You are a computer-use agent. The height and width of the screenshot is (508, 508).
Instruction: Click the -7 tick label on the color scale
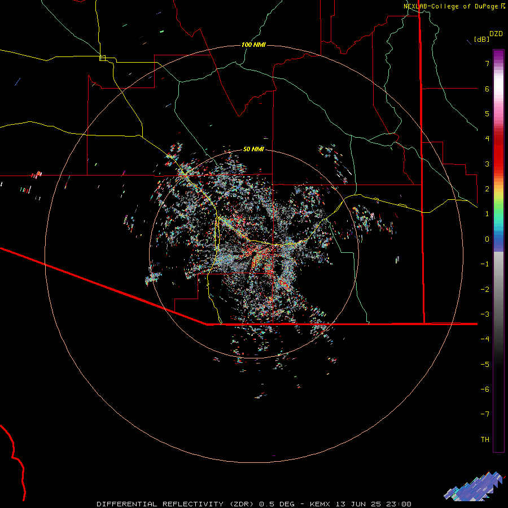coord(485,414)
